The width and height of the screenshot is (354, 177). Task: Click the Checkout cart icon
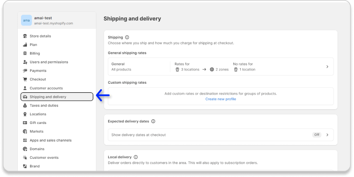(x=25, y=79)
